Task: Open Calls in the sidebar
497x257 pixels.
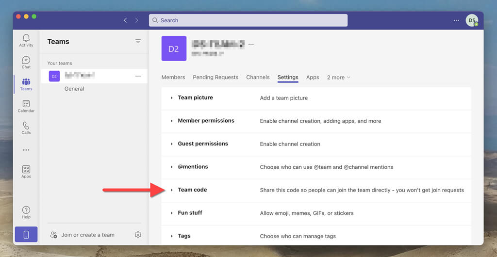Action: 26,128
